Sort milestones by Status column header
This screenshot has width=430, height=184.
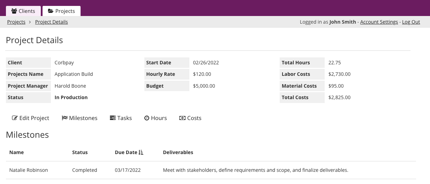pos(80,152)
